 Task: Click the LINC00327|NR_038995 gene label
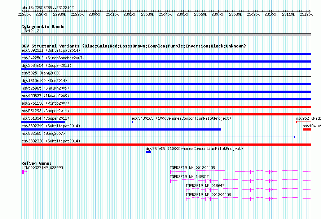pos(42,168)
